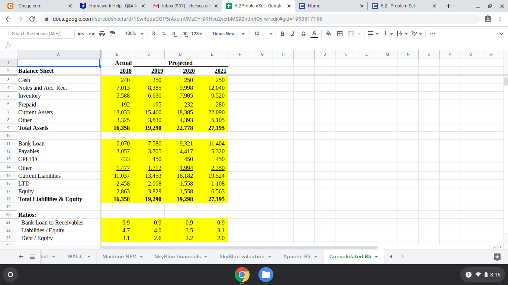Screen dimensions: 508x285
Task: Click the merge cells icon
Action: pos(350,34)
